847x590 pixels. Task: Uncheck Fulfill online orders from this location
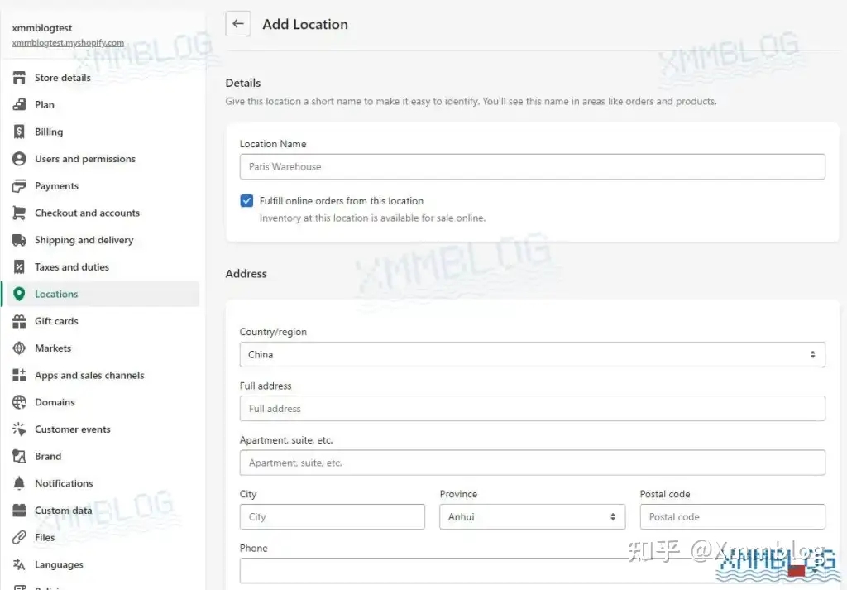click(246, 200)
